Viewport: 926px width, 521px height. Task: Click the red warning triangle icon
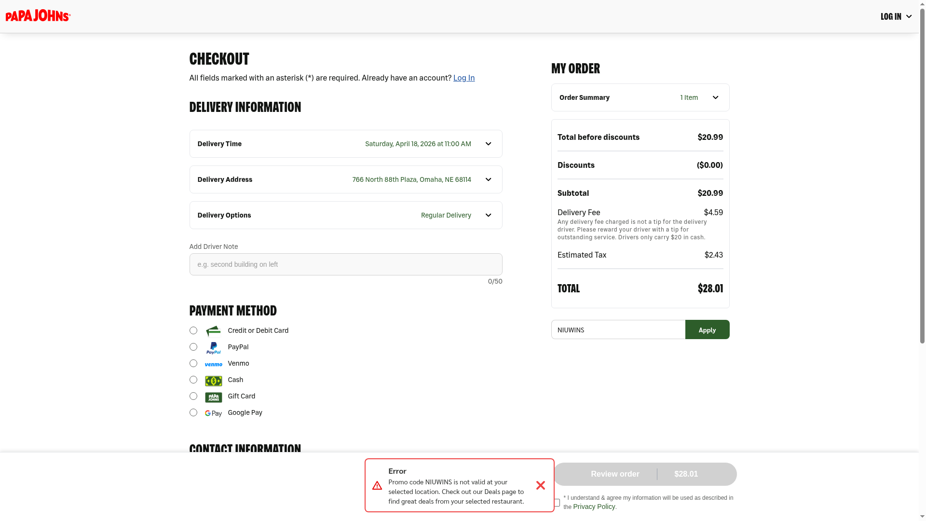[x=377, y=486]
